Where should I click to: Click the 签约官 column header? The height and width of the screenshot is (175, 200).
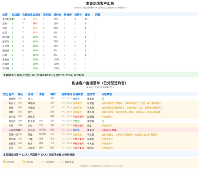(x=91, y=94)
